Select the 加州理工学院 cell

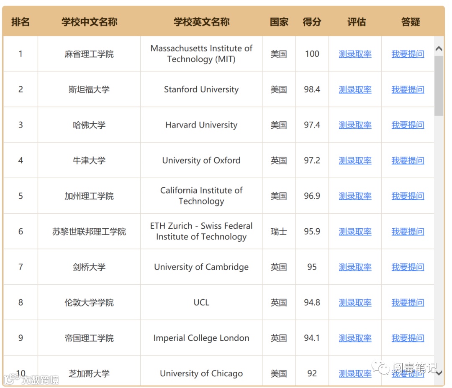point(89,196)
